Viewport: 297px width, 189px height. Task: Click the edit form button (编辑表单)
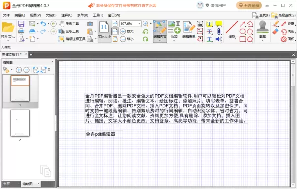pyautogui.click(x=189, y=30)
